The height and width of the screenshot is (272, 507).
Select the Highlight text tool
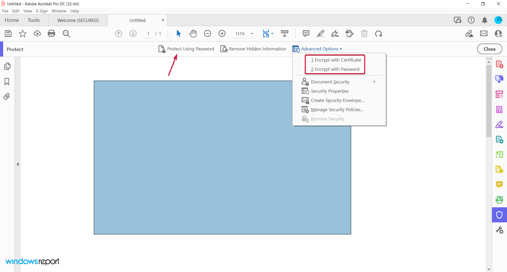pos(321,34)
